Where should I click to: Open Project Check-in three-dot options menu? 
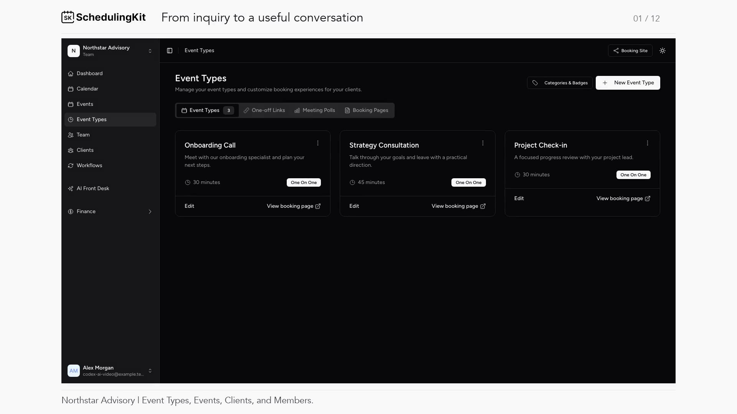click(648, 143)
